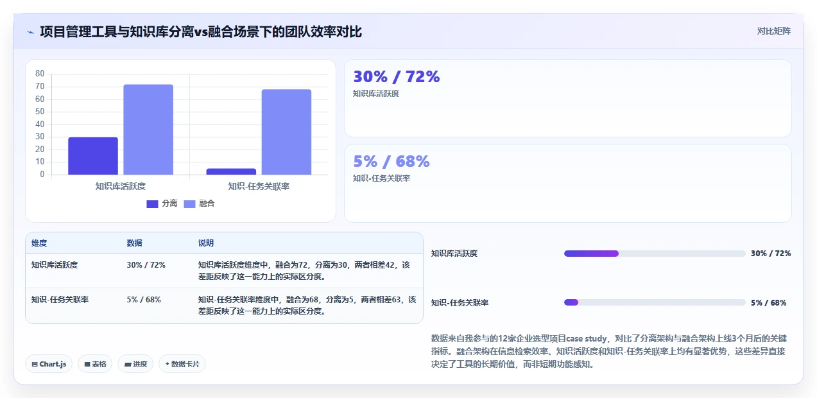The height and width of the screenshot is (398, 817).
Task: Select the 表格 tag
Action: point(95,364)
